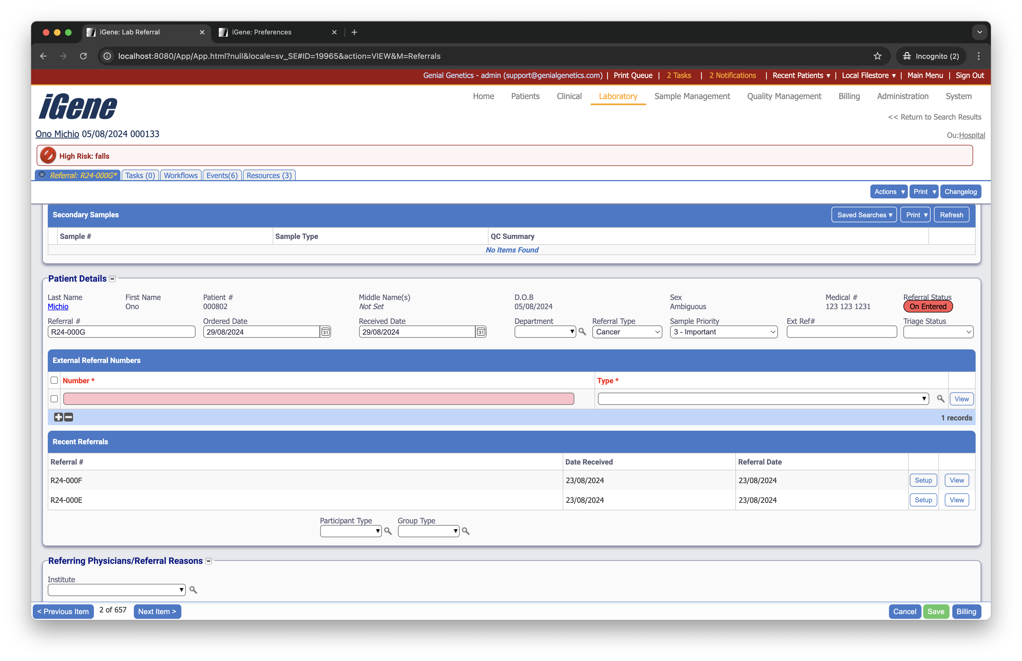Toggle the select-all checkbox beside Number
This screenshot has height=661, width=1022.
click(54, 380)
